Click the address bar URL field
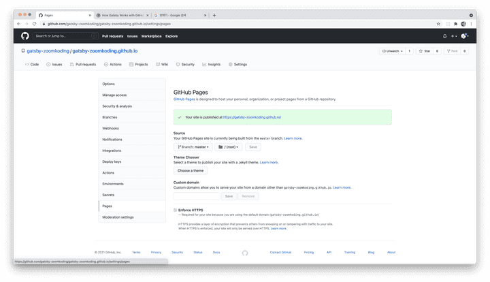 (238, 24)
